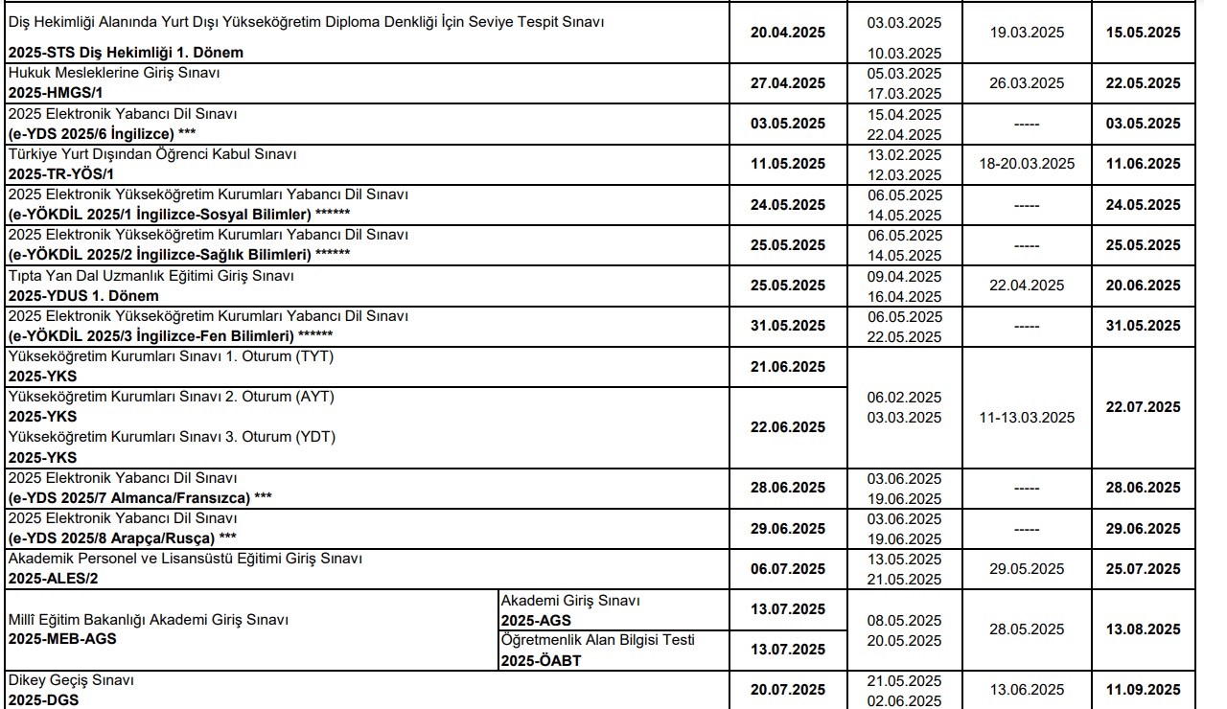The width and height of the screenshot is (1227, 709).
Task: Click the date 11.09.2025
Action: (x=1143, y=690)
